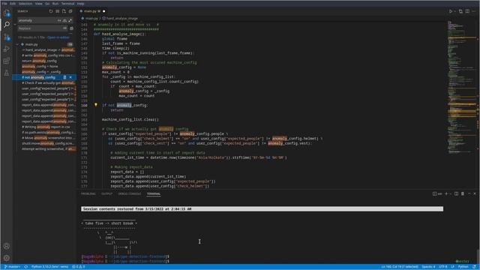
Task: Open the Edit menu
Action: pos(13,4)
